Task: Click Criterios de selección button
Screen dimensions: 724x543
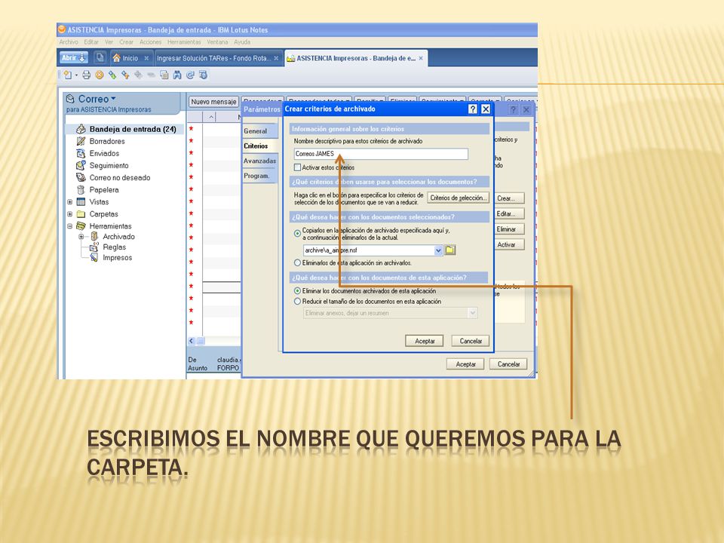Action: point(458,198)
